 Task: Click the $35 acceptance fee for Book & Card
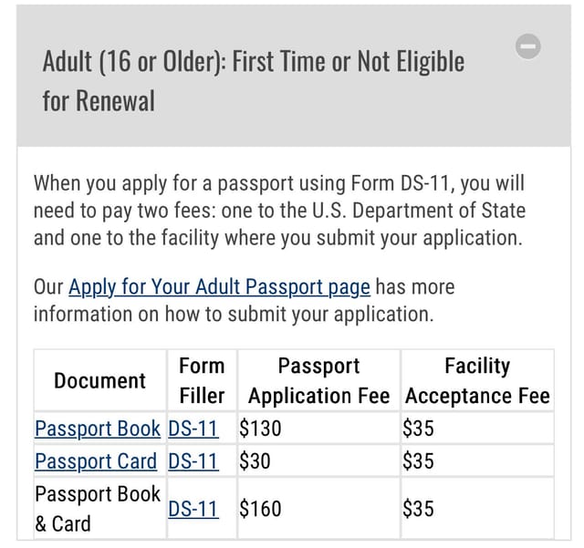coord(477,509)
